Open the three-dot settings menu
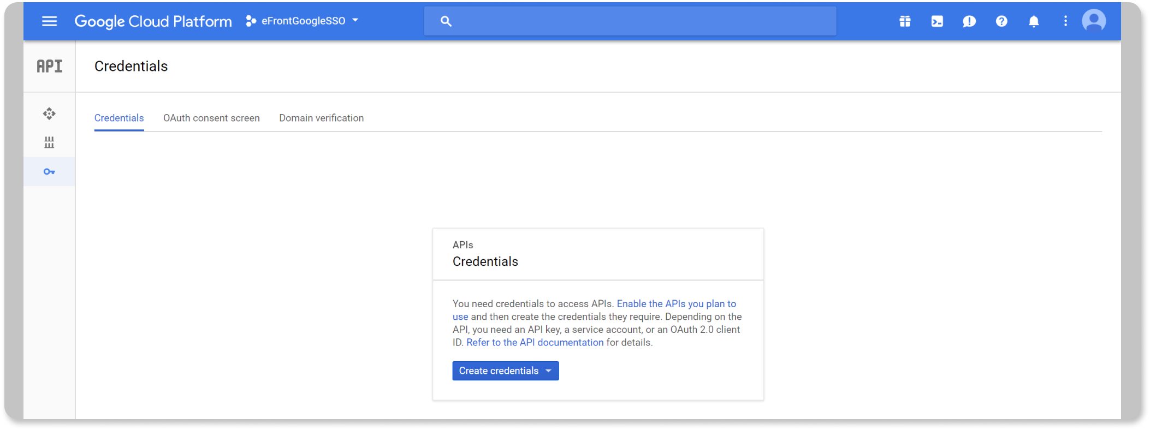This screenshot has width=1150, height=430. [1065, 21]
